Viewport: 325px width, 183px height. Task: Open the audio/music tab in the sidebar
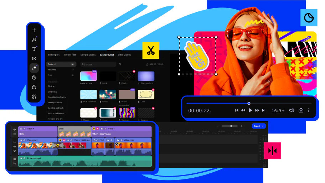click(x=34, y=40)
